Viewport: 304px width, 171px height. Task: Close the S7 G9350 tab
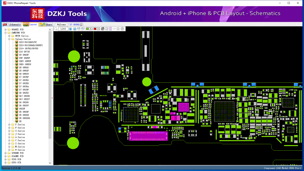click(81, 24)
